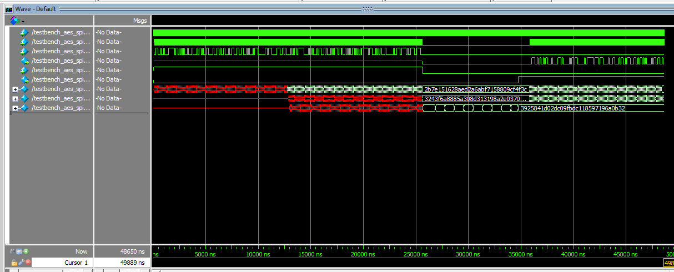
Task: Remove Cursor 1 with the red minus icon
Action: 28,263
